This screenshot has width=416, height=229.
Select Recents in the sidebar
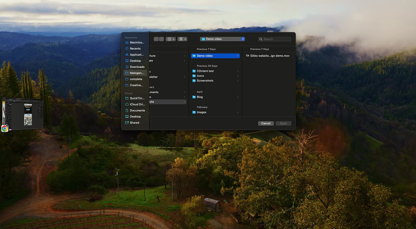click(135, 49)
